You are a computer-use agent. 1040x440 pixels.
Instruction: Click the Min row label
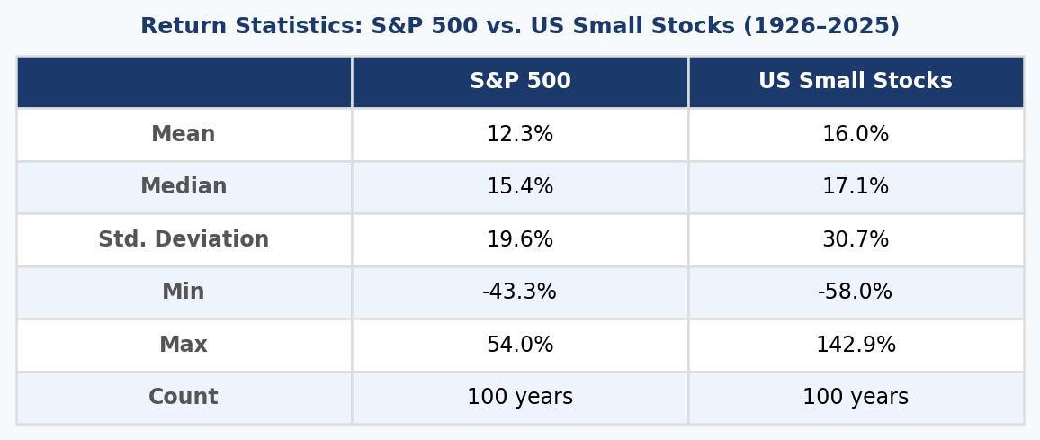(x=184, y=292)
